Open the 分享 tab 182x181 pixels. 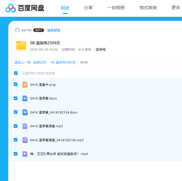tap(88, 8)
